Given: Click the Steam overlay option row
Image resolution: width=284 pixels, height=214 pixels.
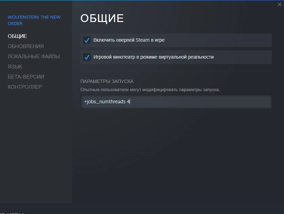Looking at the screenshot, I should 176,40.
